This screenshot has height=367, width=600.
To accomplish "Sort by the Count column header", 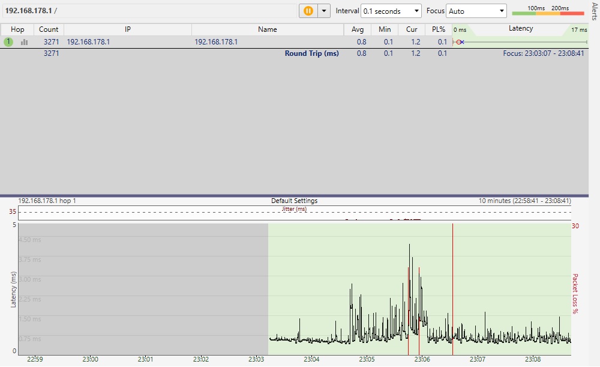I will point(49,29).
